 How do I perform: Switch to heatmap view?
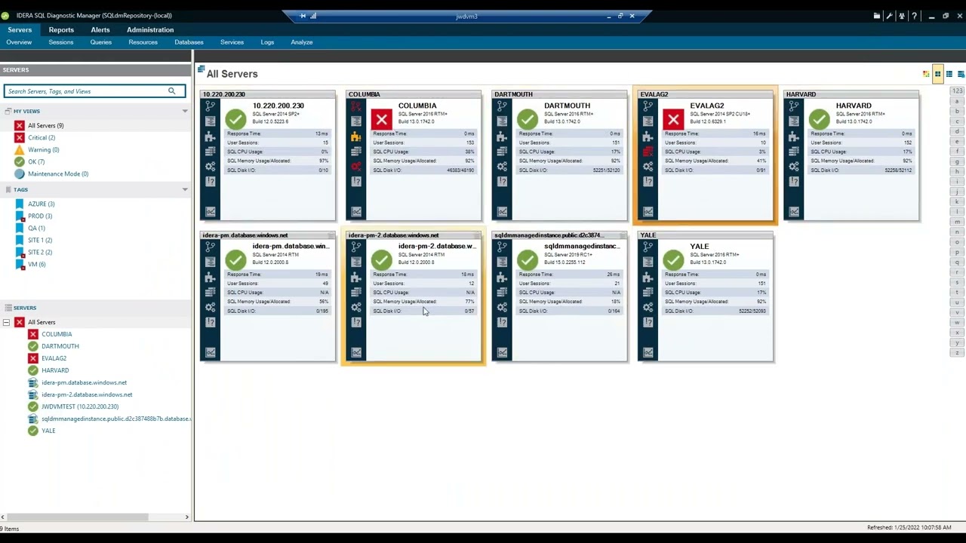(926, 74)
